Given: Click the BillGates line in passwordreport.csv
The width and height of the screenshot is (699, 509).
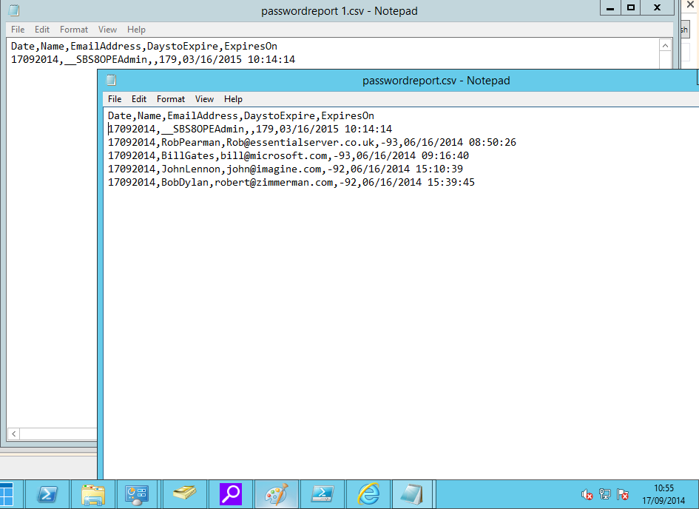Looking at the screenshot, I should pos(288,156).
